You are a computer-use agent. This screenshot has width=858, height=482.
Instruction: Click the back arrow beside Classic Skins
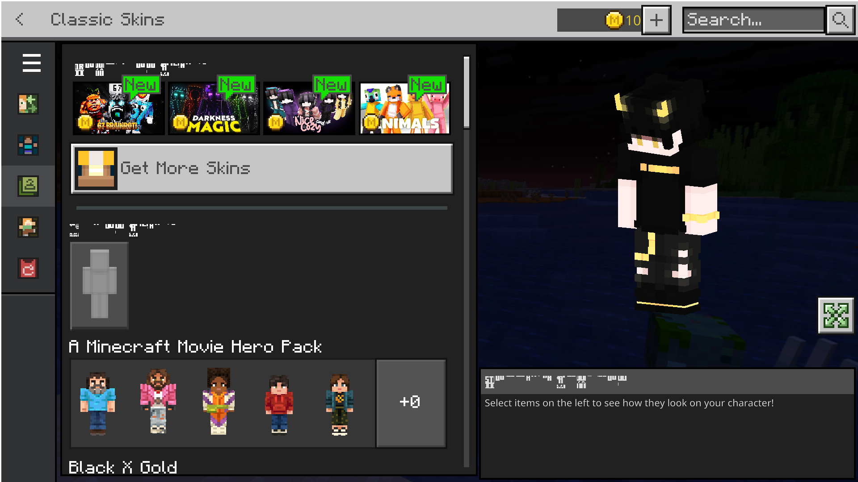click(x=19, y=19)
